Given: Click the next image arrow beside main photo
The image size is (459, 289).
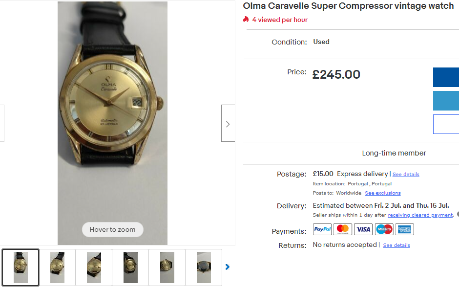Looking at the screenshot, I should click(228, 124).
